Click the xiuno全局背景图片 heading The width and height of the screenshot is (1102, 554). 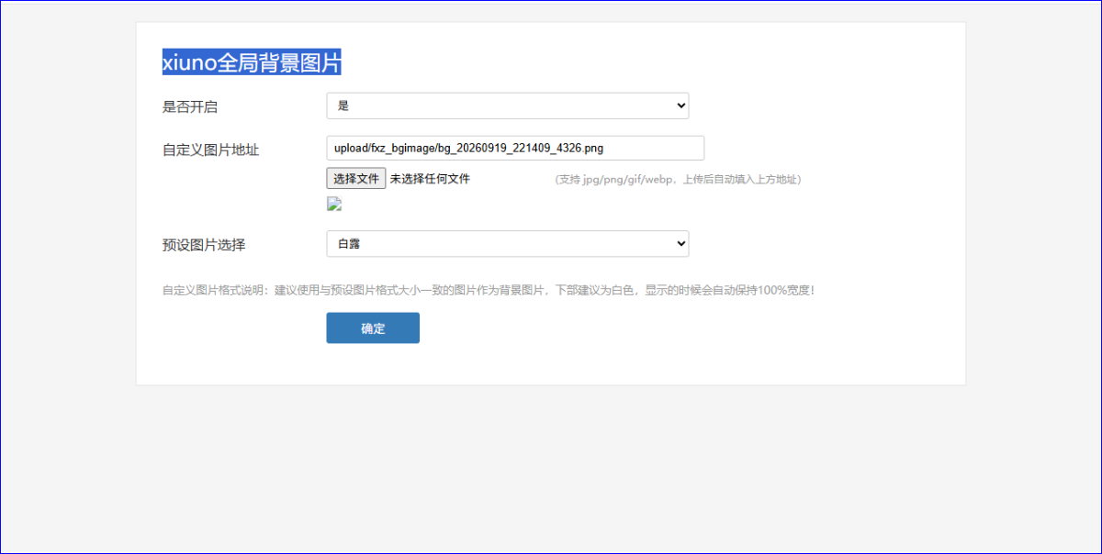pyautogui.click(x=252, y=62)
